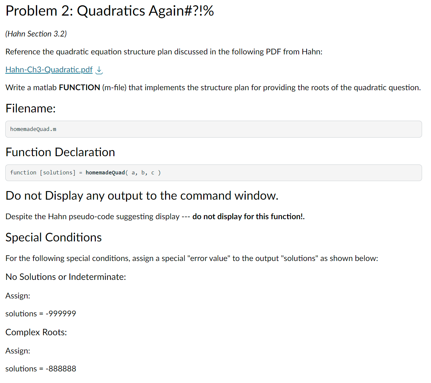Click the 'Problem 2: Quadratics Again' title

[x=110, y=11]
